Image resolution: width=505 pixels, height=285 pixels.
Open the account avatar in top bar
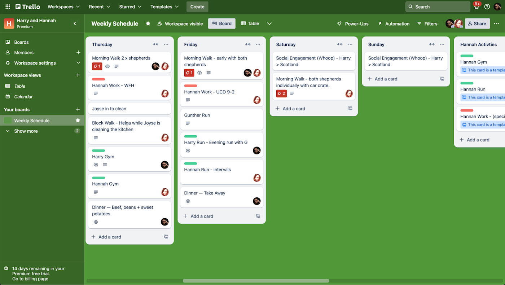click(x=497, y=6)
